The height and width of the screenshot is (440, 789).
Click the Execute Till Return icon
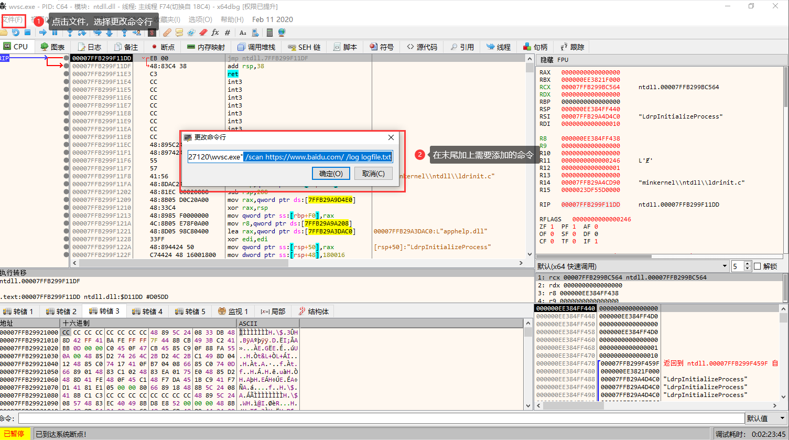[x=124, y=33]
